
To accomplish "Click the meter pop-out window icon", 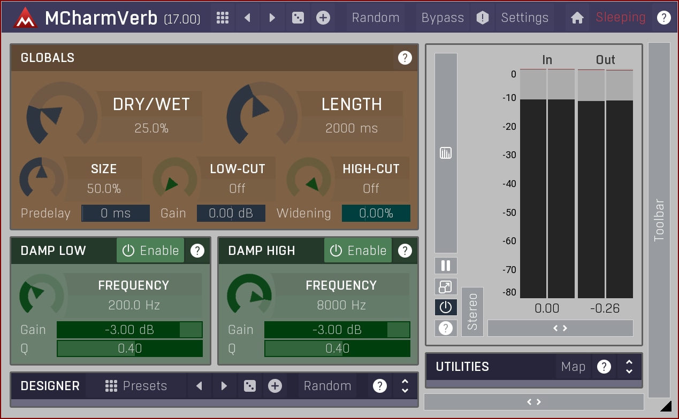I will pyautogui.click(x=445, y=287).
